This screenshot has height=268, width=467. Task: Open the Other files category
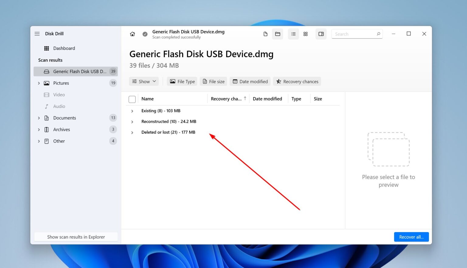point(59,141)
